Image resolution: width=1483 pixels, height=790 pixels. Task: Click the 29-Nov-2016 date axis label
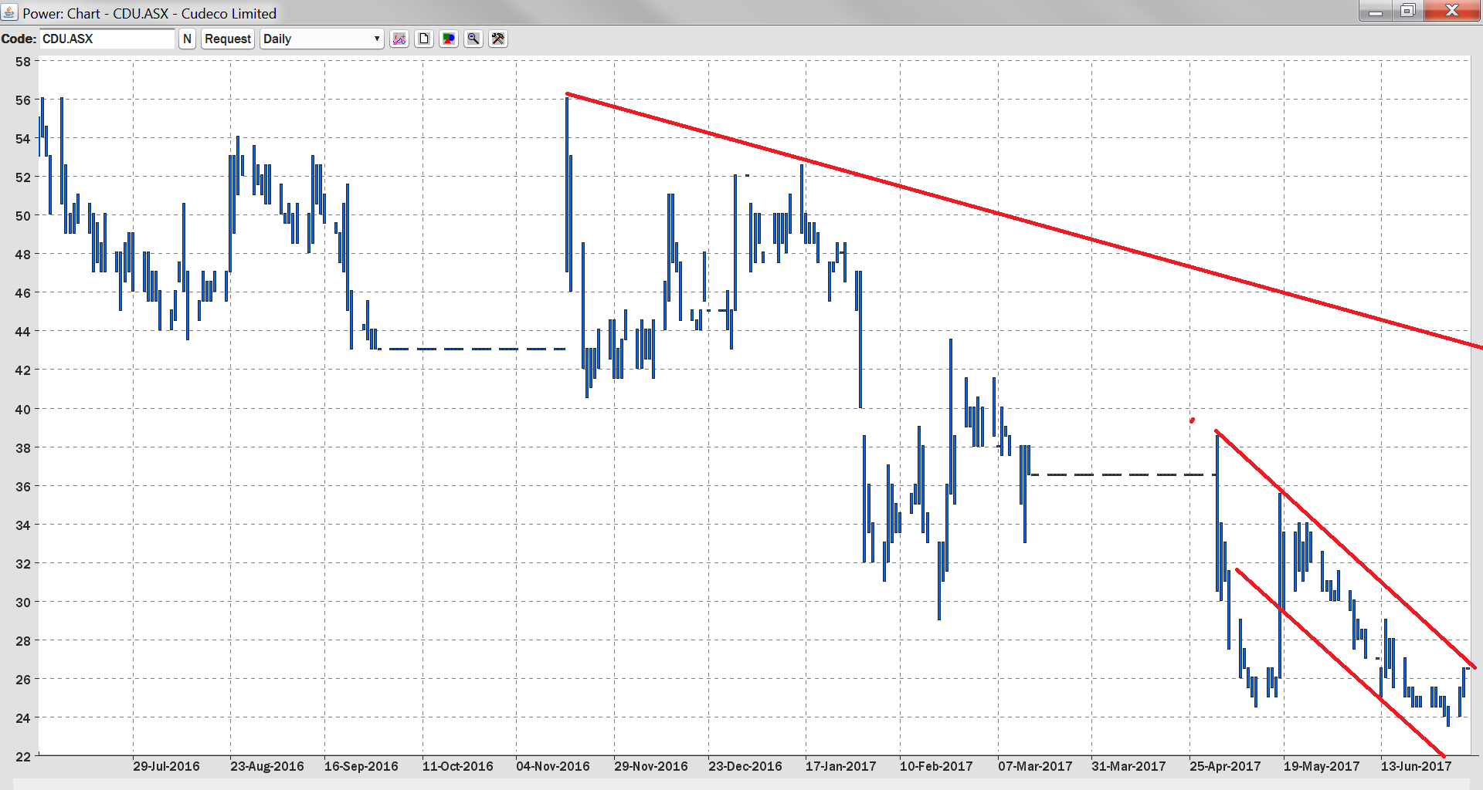pyautogui.click(x=651, y=766)
